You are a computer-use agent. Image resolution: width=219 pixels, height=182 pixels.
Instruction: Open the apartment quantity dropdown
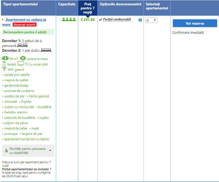[151, 20]
